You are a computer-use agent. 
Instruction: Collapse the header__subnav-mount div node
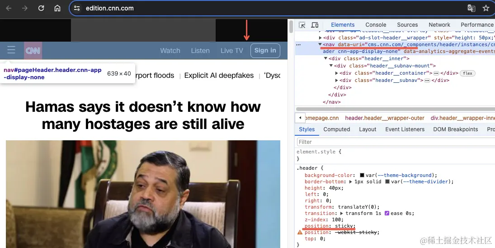pyautogui.click(x=331, y=66)
